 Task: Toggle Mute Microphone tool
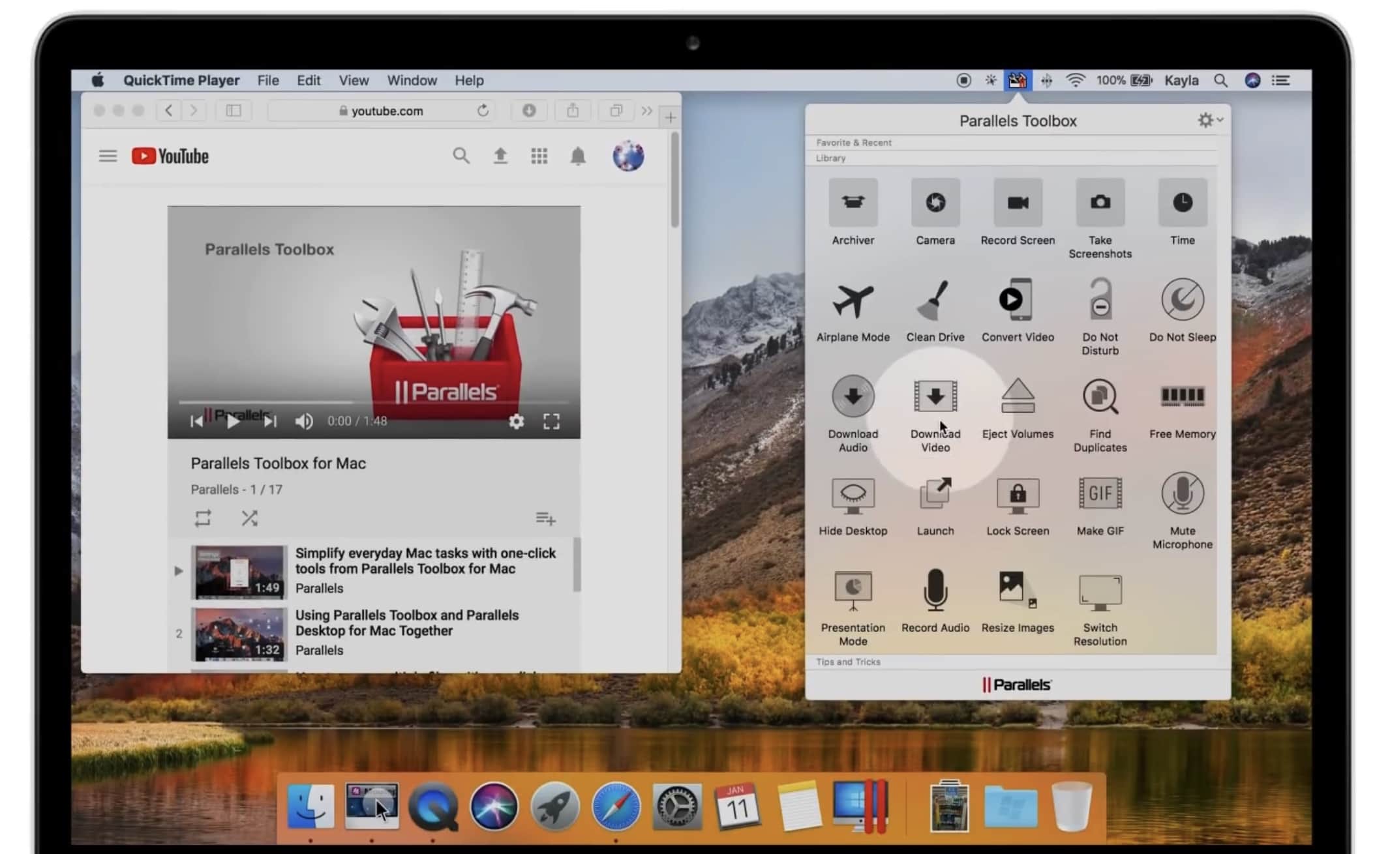1182,493
